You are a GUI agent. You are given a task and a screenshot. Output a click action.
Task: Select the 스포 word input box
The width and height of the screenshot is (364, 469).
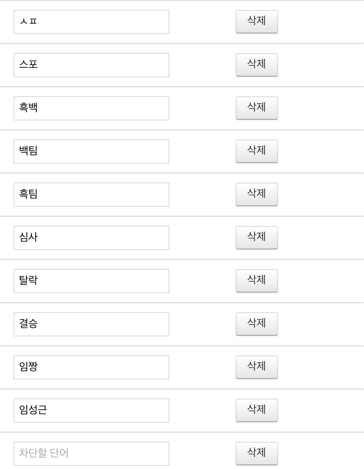point(91,65)
